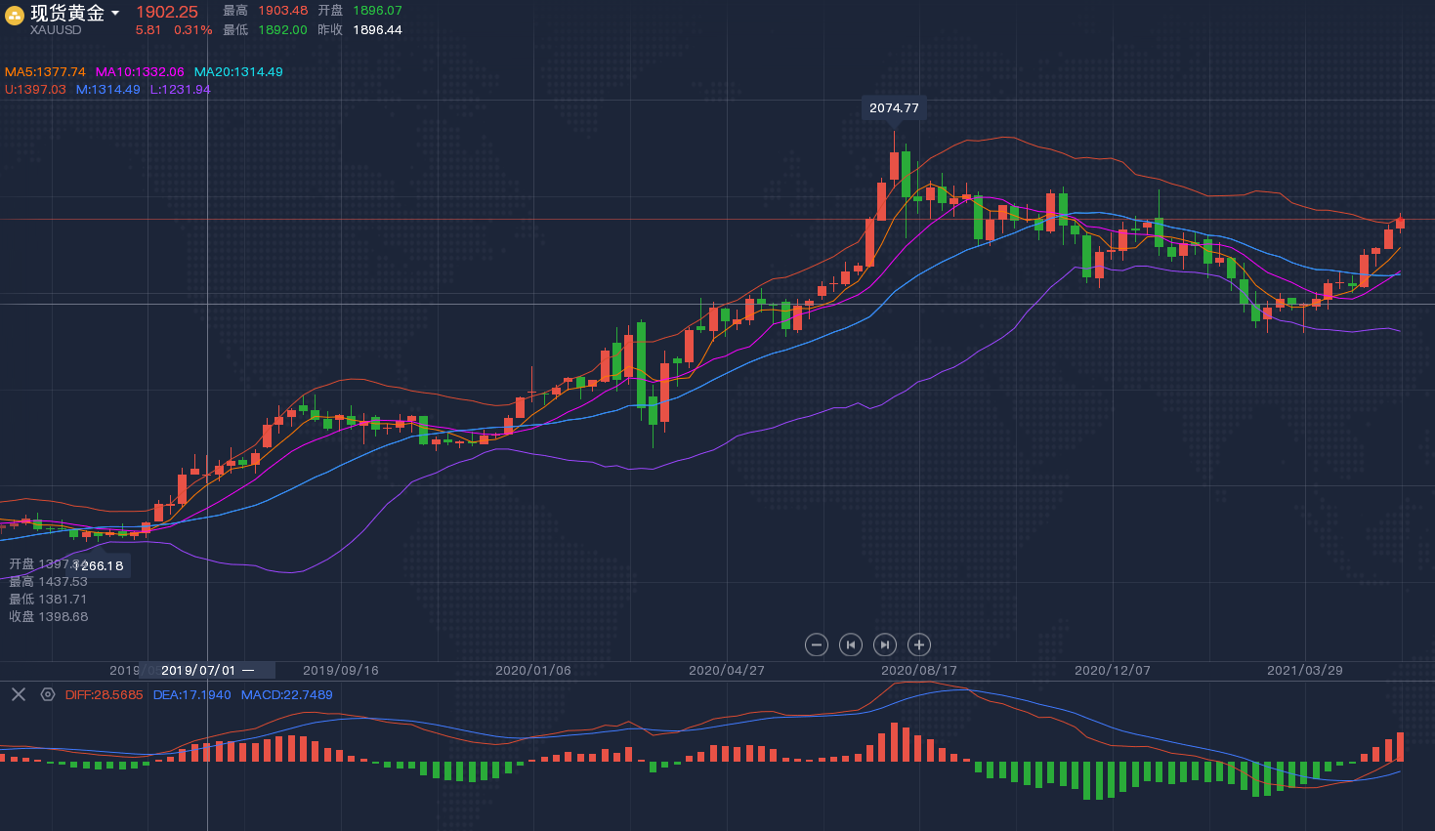Open the 现货黄金 symbol dropdown arrow
This screenshot has height=831, width=1435.
click(115, 14)
